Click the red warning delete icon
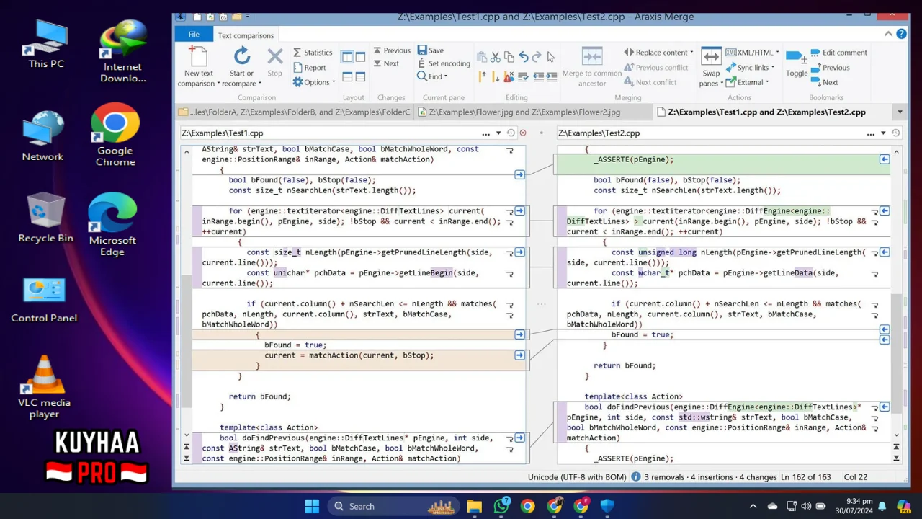922x519 pixels. 509,76
